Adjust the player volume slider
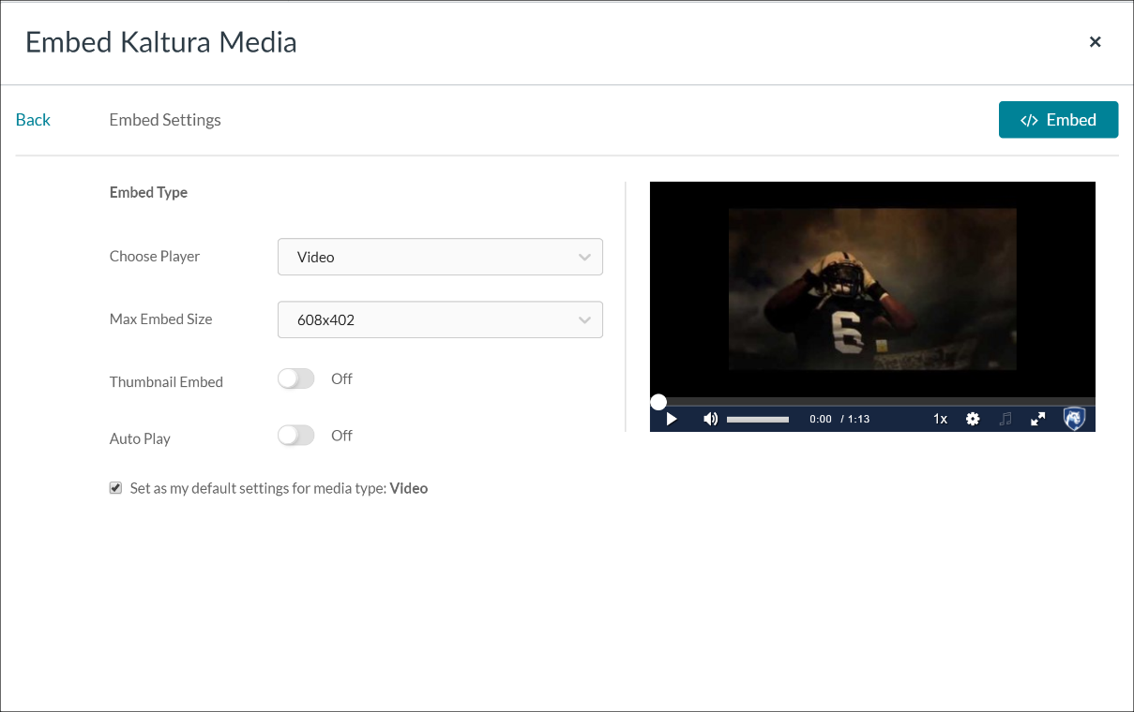 coord(758,420)
